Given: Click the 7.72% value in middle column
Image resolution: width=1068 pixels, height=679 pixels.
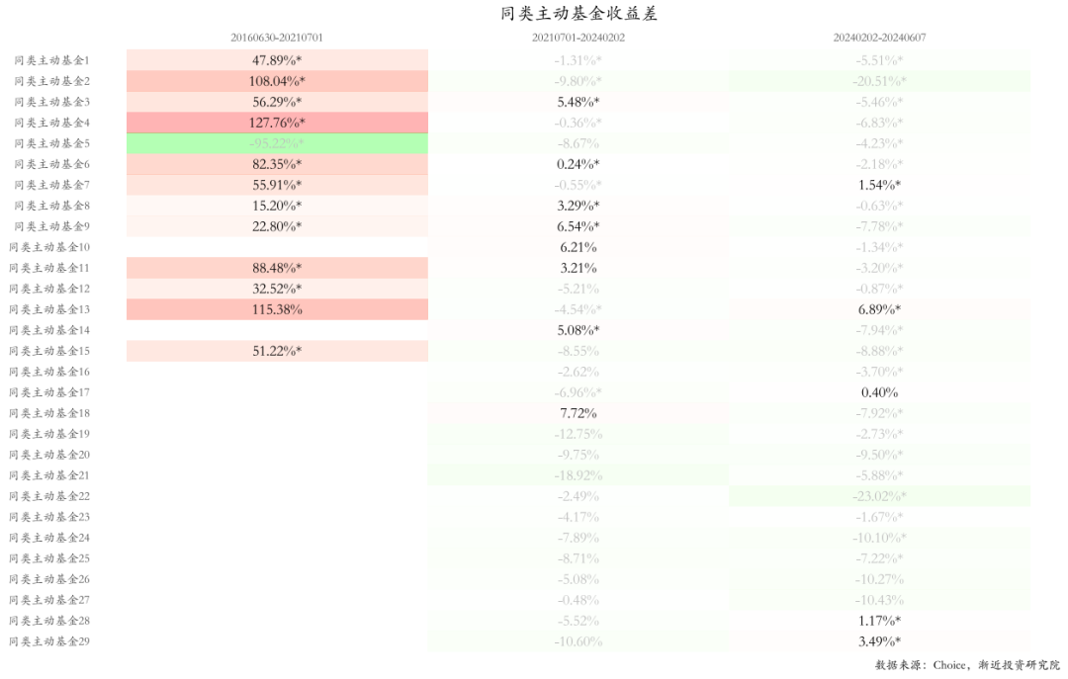Looking at the screenshot, I should tap(578, 413).
